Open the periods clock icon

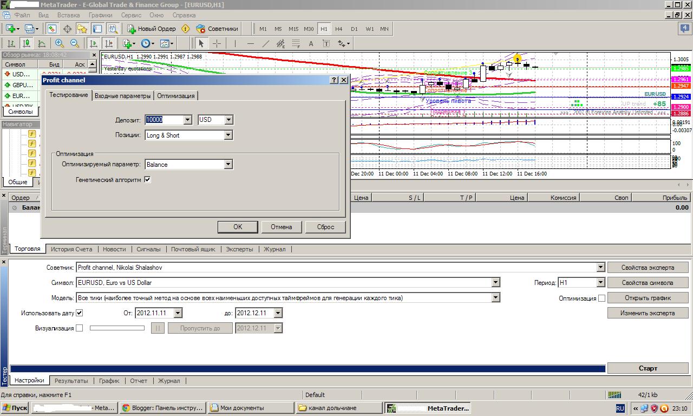pyautogui.click(x=147, y=43)
